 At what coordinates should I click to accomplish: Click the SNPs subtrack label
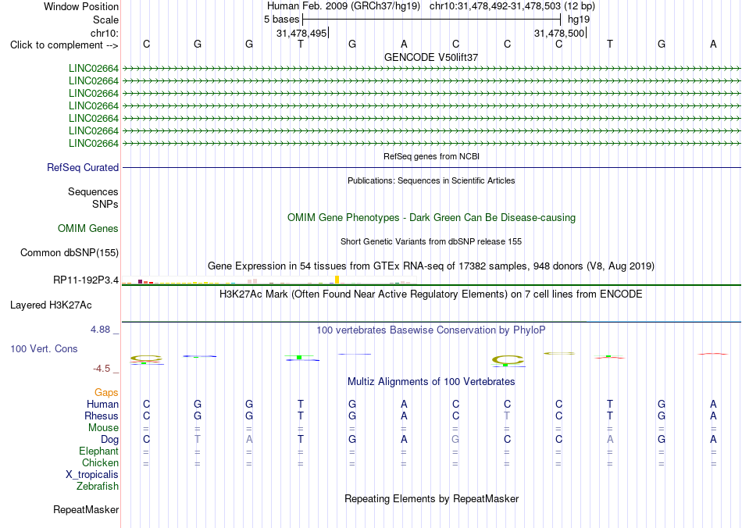[x=105, y=204]
